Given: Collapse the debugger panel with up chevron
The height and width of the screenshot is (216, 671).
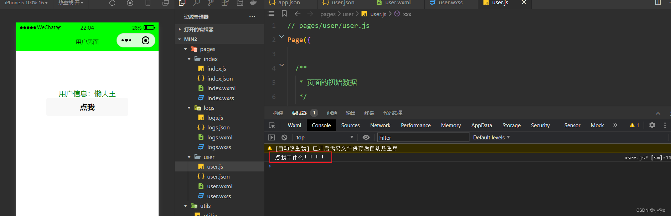Looking at the screenshot, I should click(x=658, y=113).
